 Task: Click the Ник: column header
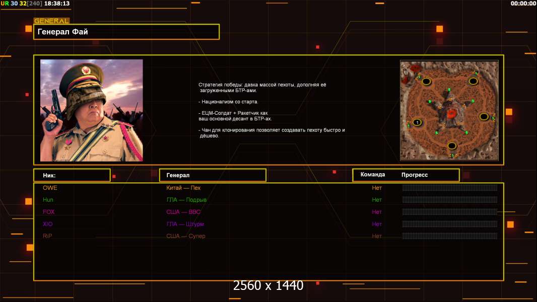(x=72, y=175)
